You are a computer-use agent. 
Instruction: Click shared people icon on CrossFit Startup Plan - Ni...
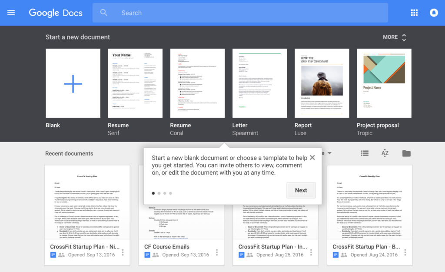[x=61, y=255]
